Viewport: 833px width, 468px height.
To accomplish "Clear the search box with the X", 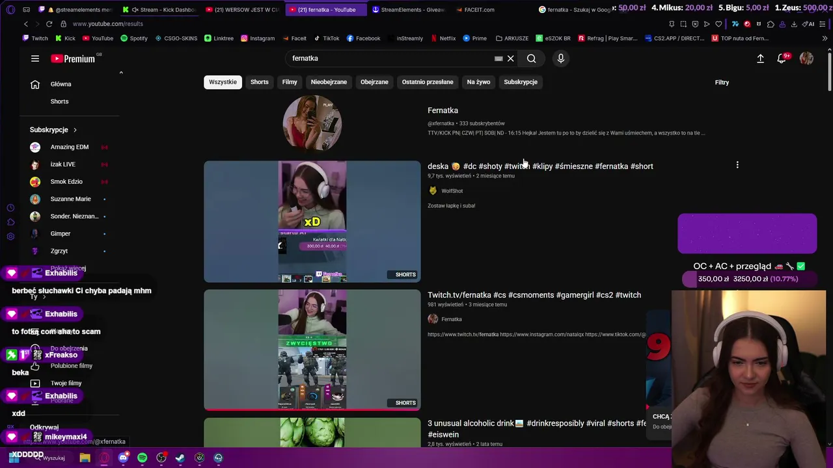I will tap(511, 58).
